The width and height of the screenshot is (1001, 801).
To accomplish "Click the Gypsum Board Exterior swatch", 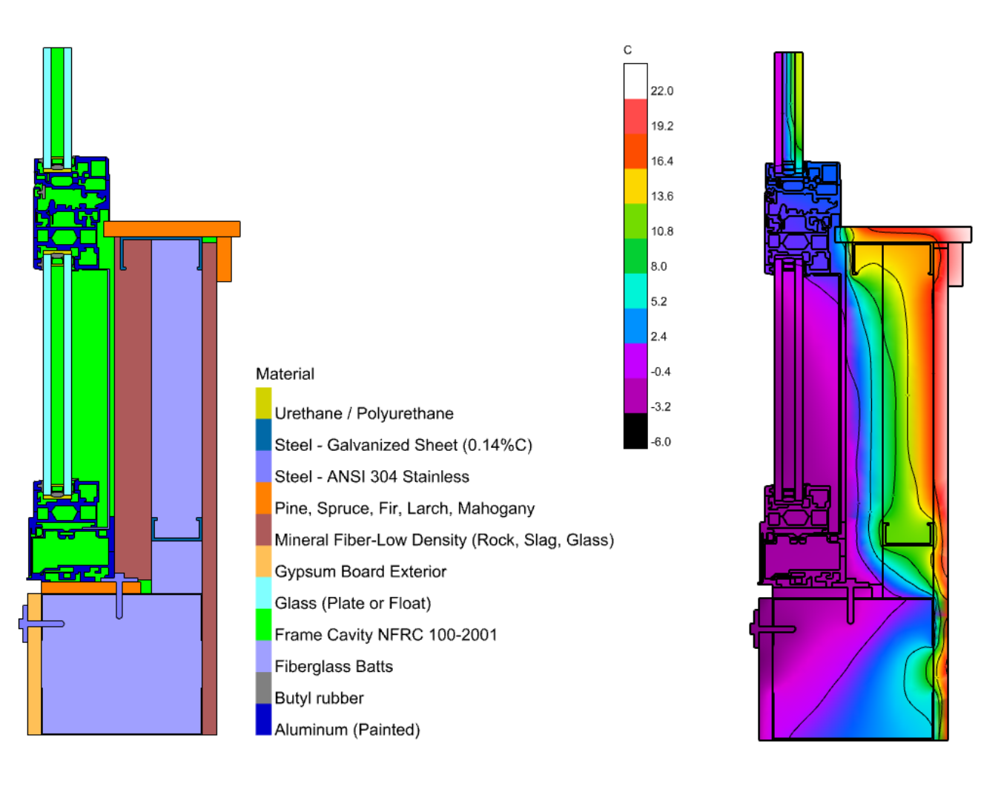I will pos(263,561).
